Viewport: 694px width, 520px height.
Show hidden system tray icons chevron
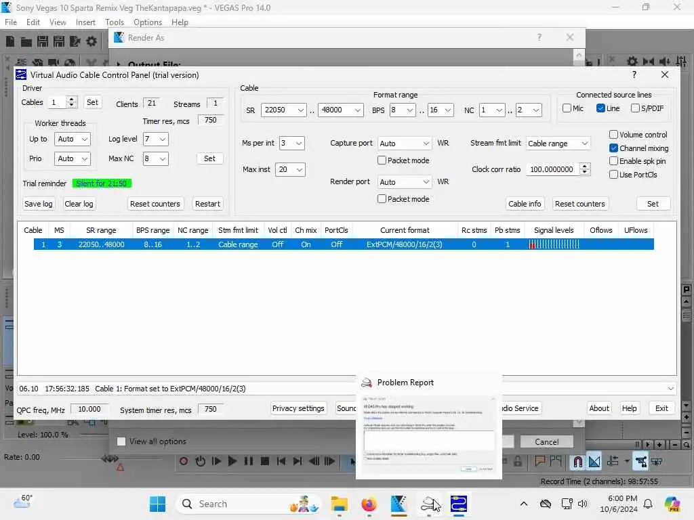pyautogui.click(x=524, y=504)
